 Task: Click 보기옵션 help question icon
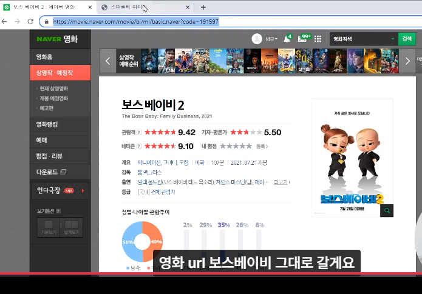pos(58,211)
